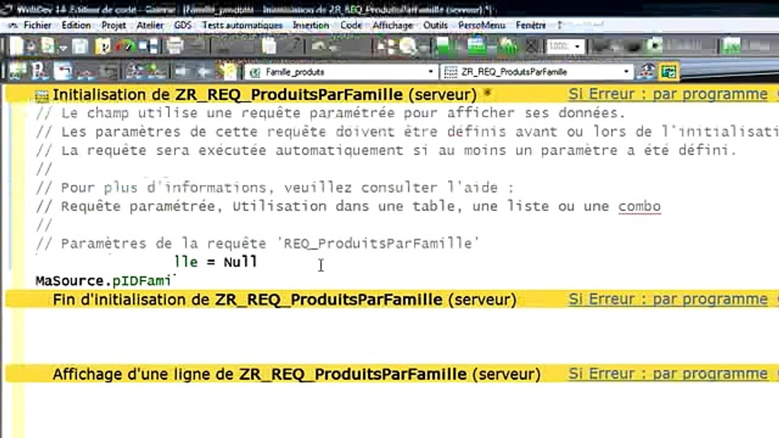Open the Famille_produits dropdown
The image size is (779, 438).
431,72
